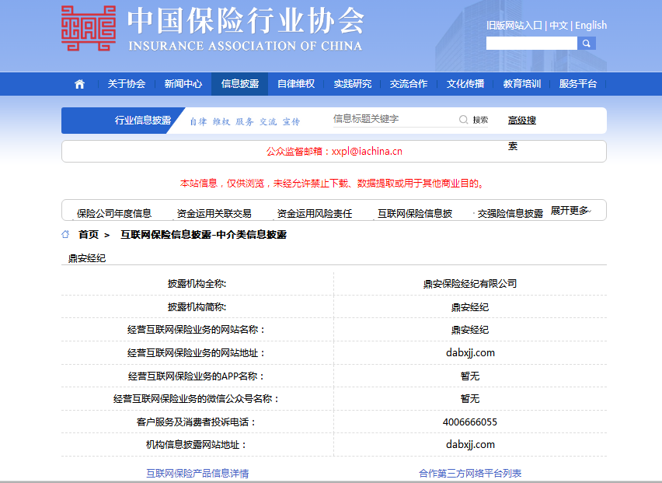This screenshot has height=483, width=662.
Task: Open the 服务平台 menu
Action: (578, 84)
